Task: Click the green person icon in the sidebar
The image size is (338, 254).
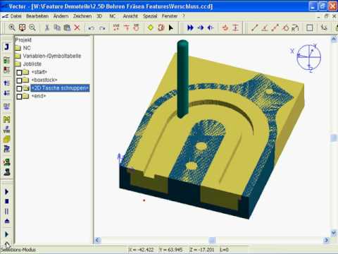Action: click(x=7, y=162)
